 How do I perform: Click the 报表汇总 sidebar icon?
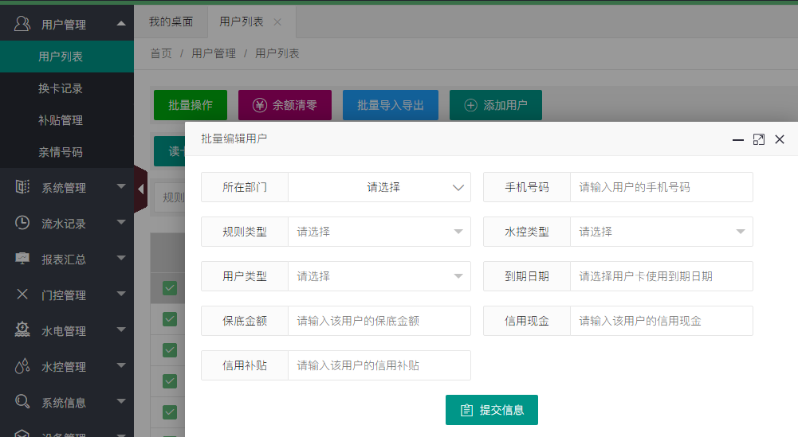(22, 259)
